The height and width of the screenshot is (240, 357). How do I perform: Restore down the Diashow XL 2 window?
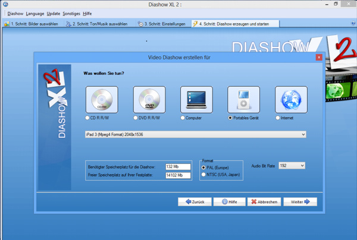click(336, 4)
